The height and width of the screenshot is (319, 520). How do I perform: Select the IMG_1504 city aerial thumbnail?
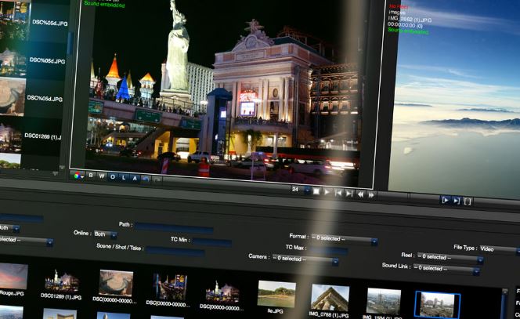(384, 302)
